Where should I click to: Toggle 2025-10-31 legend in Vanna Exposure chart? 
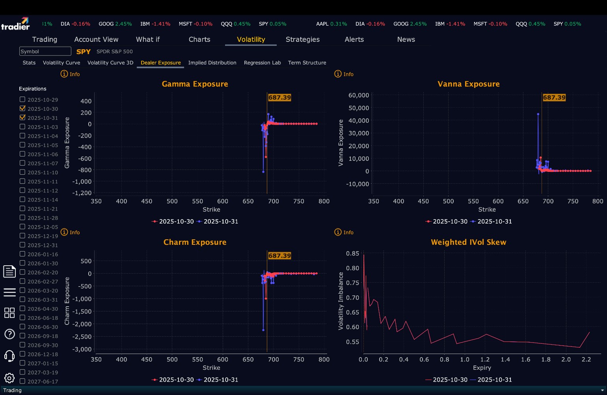point(491,222)
